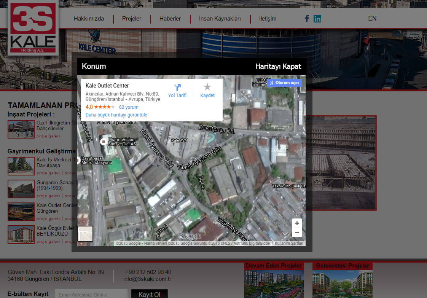Click the Kayıt Ol button

click(x=149, y=294)
